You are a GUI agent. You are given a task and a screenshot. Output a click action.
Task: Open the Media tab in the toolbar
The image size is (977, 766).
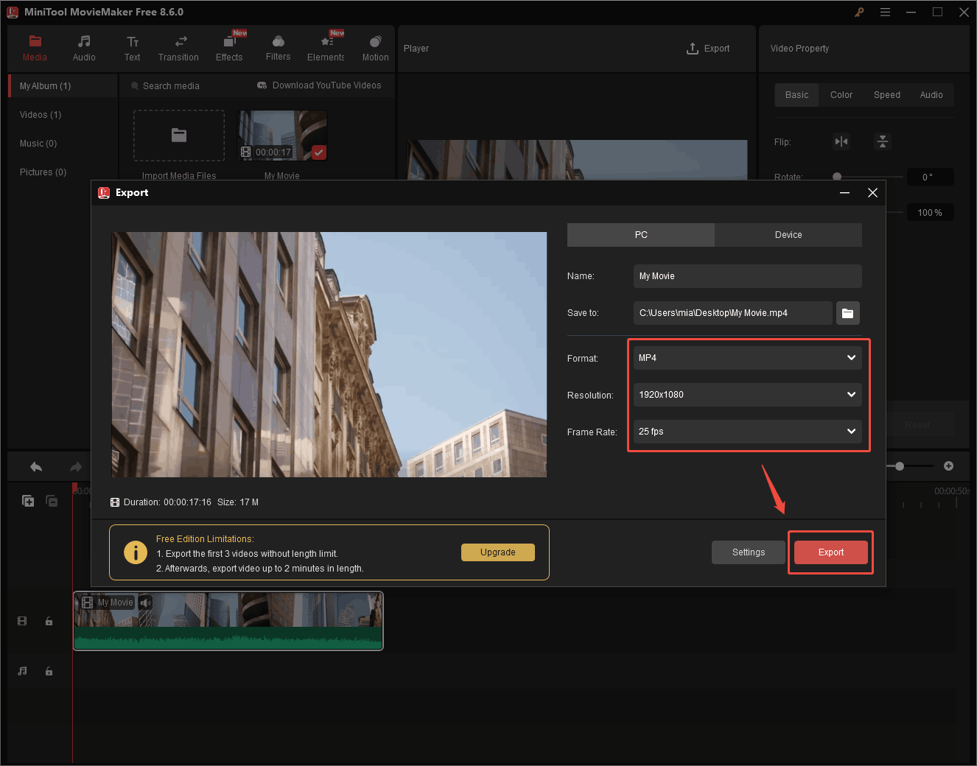[x=35, y=49]
